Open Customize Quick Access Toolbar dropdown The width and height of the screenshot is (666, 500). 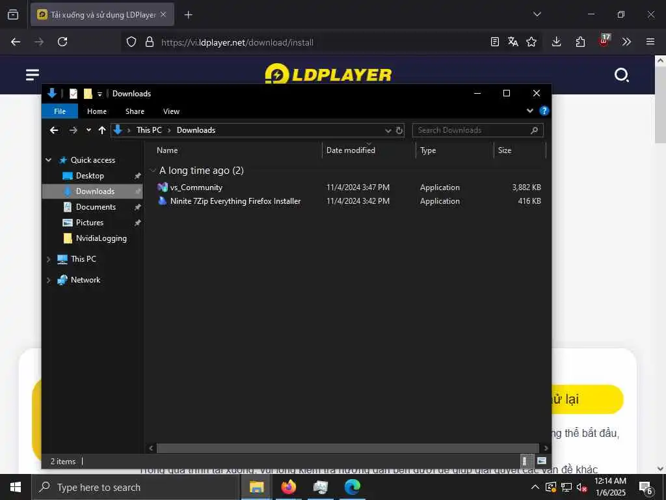pyautogui.click(x=100, y=94)
